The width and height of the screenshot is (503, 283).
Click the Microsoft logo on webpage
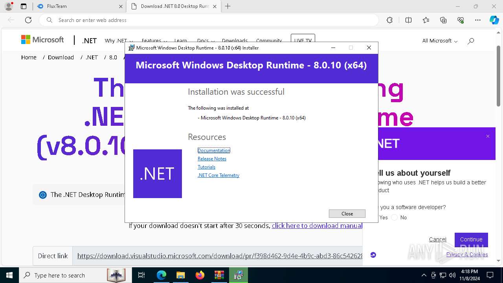[42, 40]
